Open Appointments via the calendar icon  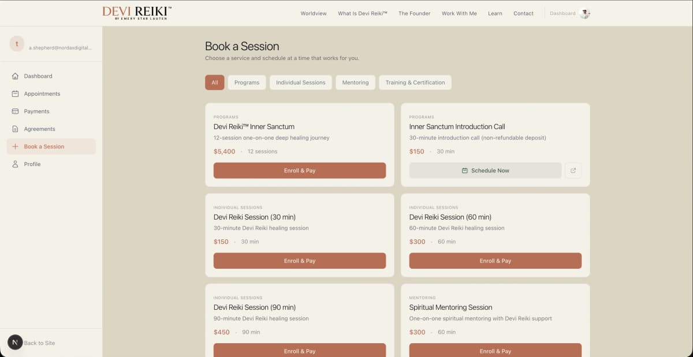[14, 93]
